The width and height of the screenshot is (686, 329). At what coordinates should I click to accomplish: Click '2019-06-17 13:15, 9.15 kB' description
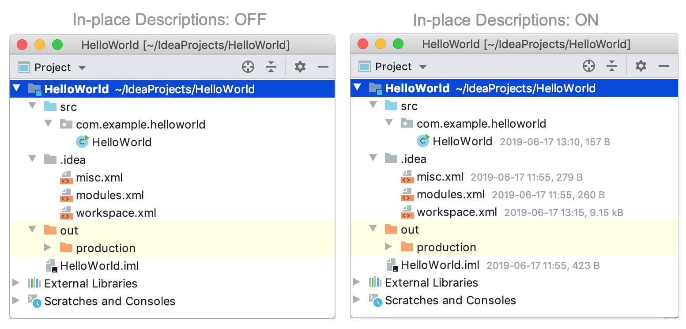point(564,212)
